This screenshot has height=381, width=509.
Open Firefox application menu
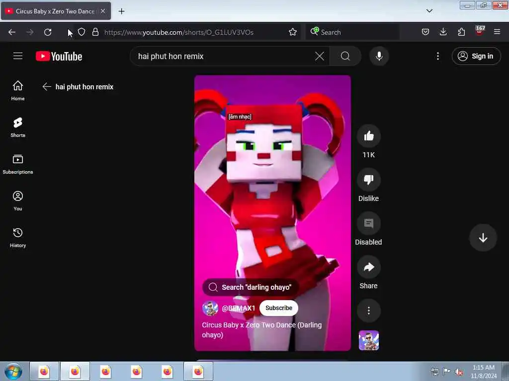[x=497, y=32]
